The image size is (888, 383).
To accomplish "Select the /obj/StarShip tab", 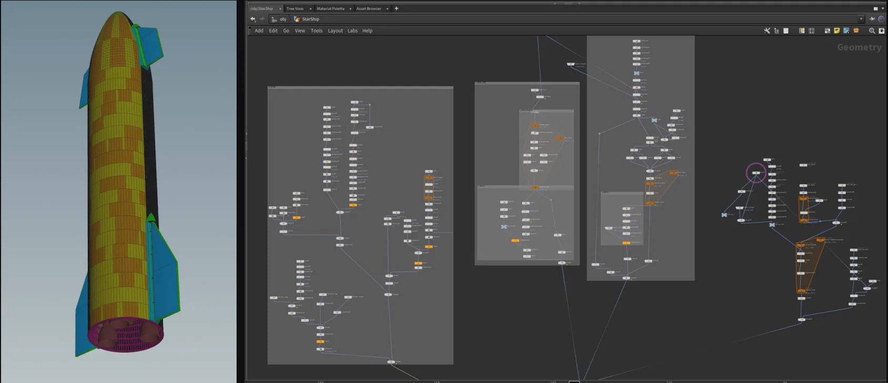I will coord(261,8).
